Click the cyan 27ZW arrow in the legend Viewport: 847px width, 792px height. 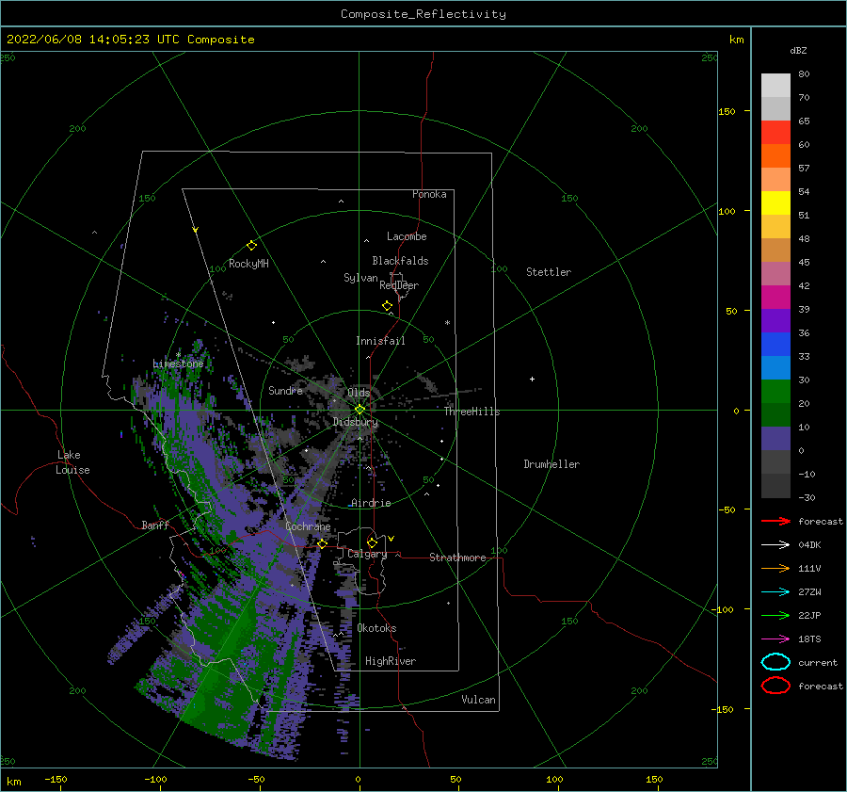[x=775, y=592]
